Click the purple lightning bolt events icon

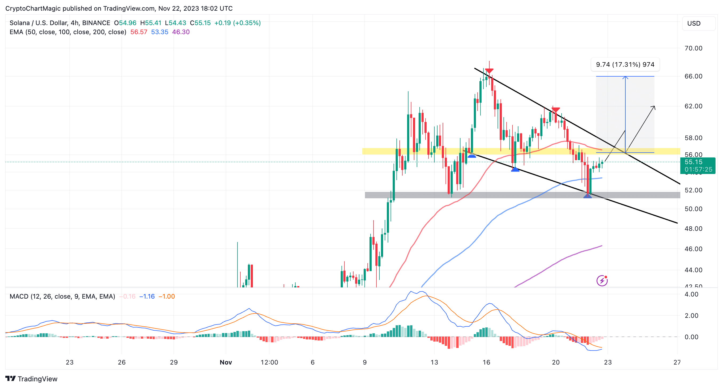[602, 280]
